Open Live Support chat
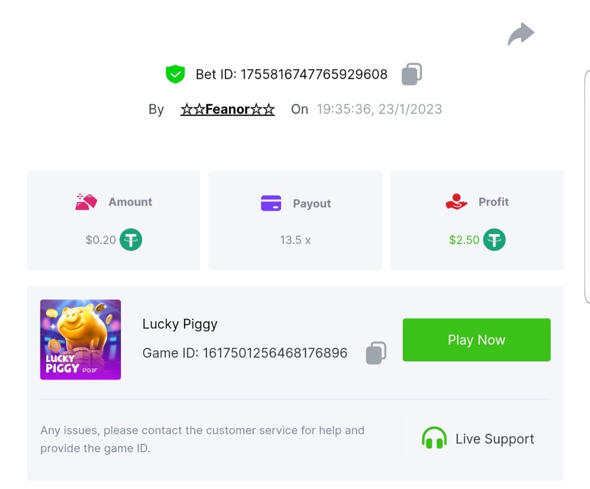Image resolution: width=590 pixels, height=489 pixels. tap(495, 439)
